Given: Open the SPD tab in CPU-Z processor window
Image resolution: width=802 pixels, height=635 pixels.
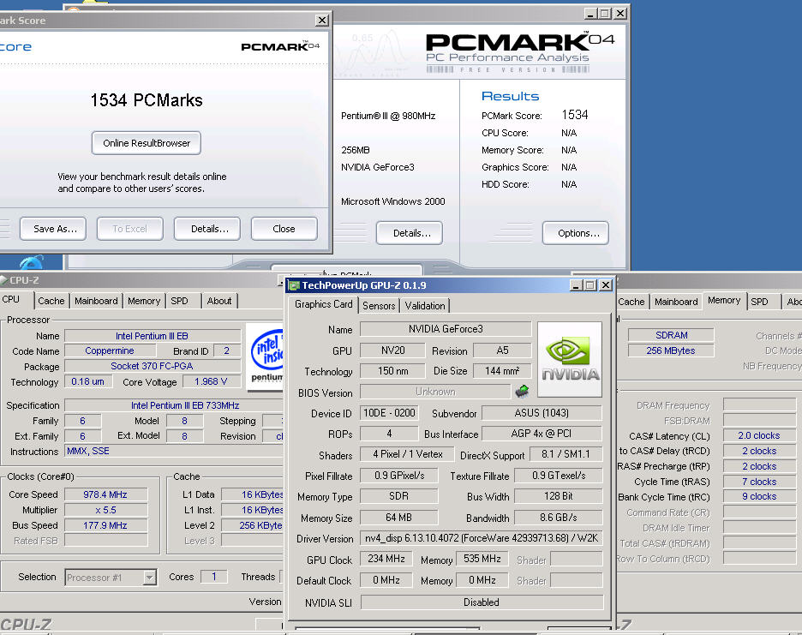Looking at the screenshot, I should pyautogui.click(x=180, y=301).
